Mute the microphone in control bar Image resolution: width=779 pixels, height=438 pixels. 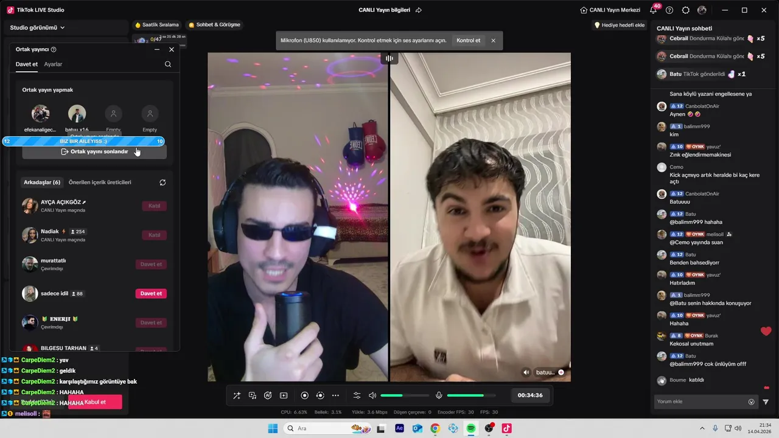point(439,395)
